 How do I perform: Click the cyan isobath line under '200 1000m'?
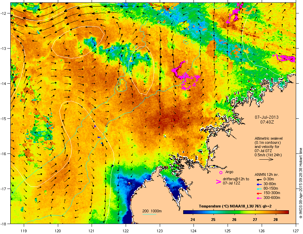point(149,214)
